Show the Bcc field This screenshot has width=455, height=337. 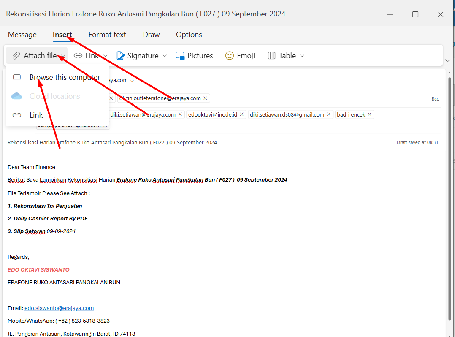[435, 99]
